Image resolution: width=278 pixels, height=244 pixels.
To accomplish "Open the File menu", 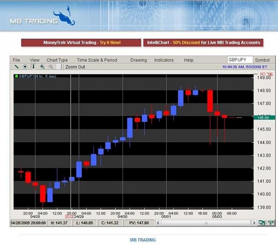I will point(16,60).
